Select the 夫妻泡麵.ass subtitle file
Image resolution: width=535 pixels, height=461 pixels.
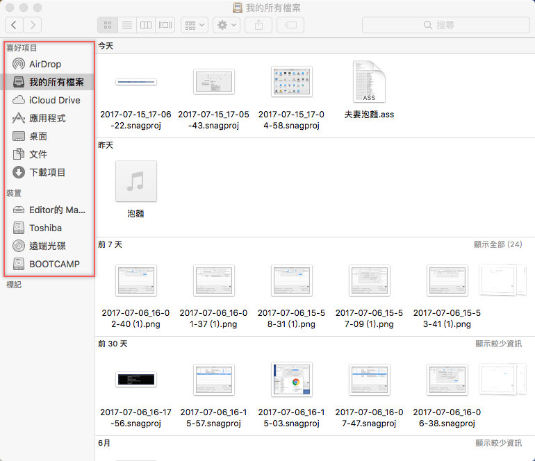click(369, 90)
